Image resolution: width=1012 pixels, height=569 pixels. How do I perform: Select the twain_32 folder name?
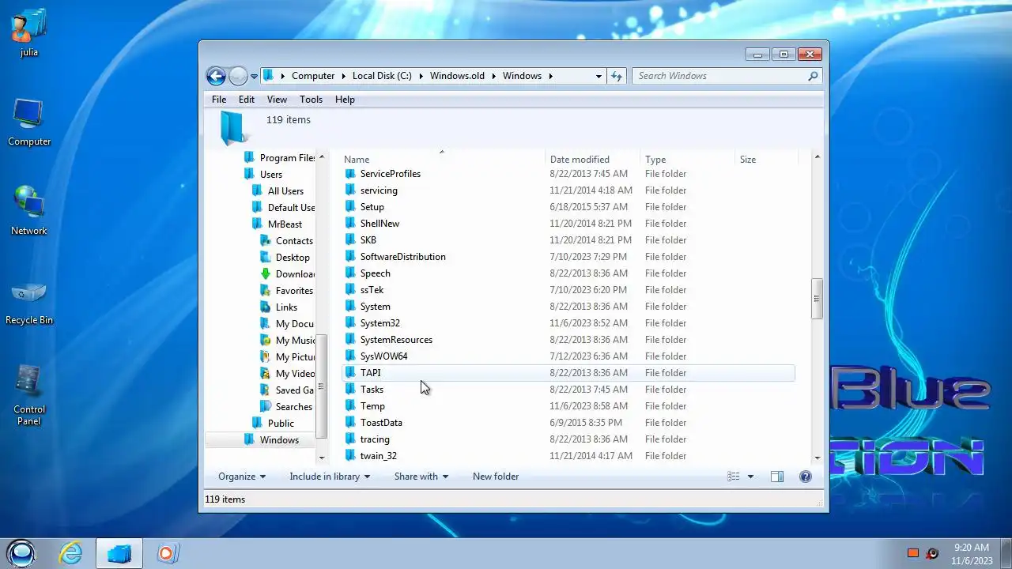[x=378, y=455]
